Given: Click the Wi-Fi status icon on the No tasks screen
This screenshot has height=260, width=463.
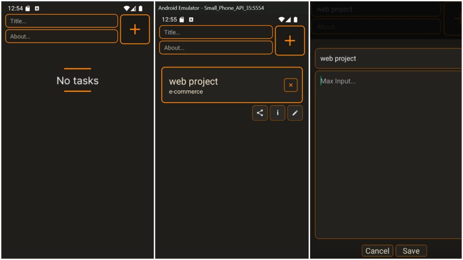Looking at the screenshot, I should [x=127, y=8].
